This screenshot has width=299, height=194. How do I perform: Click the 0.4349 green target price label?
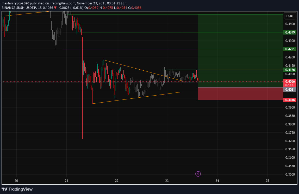coord(290,32)
